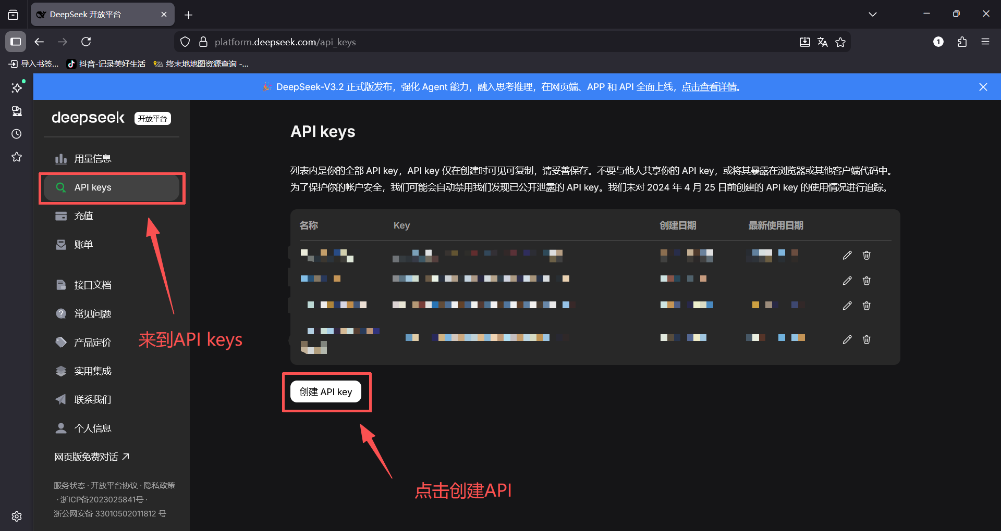Delete the fourth API key
The width and height of the screenshot is (1001, 531).
[866, 339]
